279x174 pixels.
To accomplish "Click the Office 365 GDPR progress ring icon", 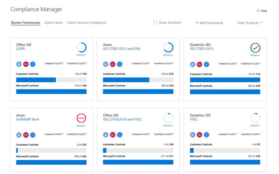I will tap(81, 47).
